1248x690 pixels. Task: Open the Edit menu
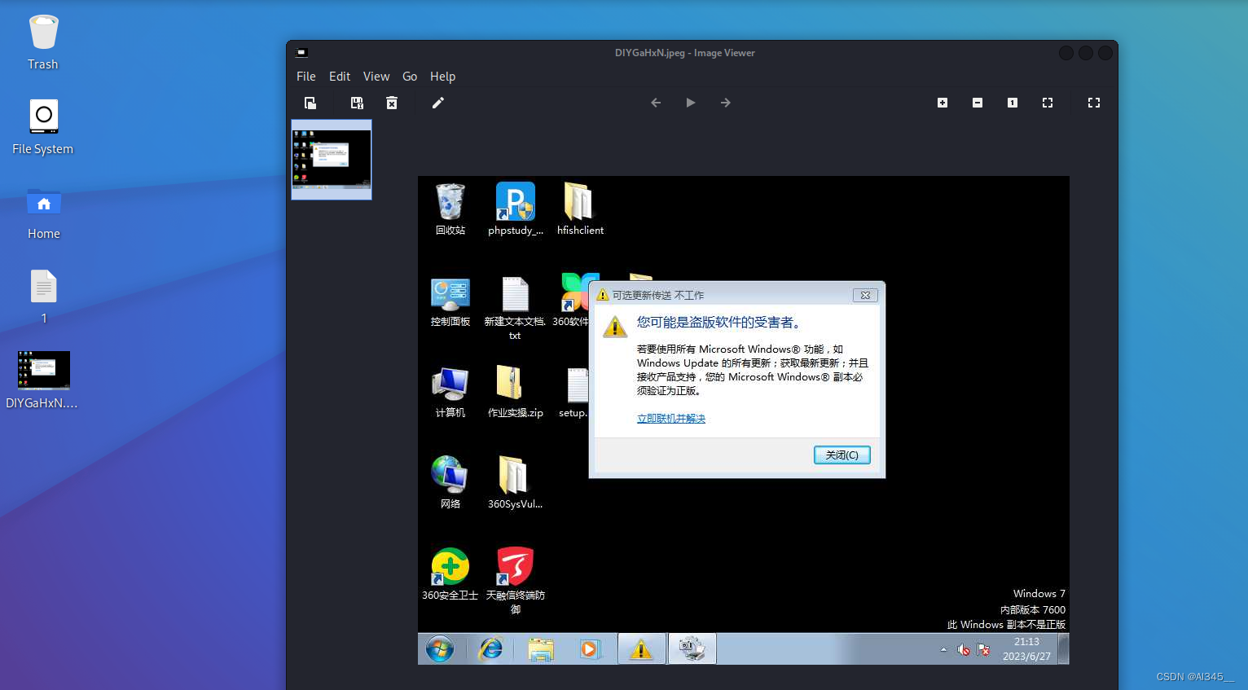340,77
